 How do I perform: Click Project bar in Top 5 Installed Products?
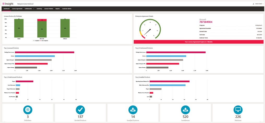pyautogui.click(x=156, y=89)
